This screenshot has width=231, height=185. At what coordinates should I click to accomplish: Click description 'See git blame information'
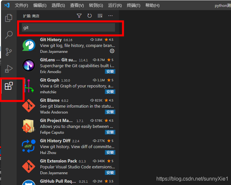(77, 106)
